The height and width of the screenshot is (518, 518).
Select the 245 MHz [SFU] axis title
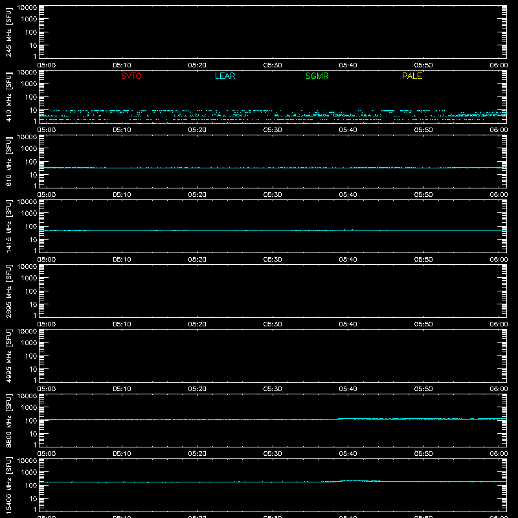pos(8,32)
